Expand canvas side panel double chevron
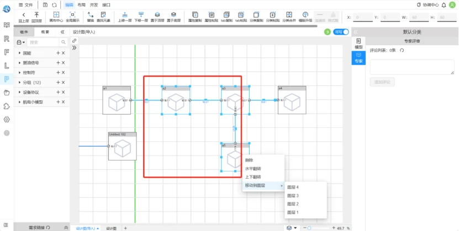This screenshot has width=459, height=231. coord(75,47)
